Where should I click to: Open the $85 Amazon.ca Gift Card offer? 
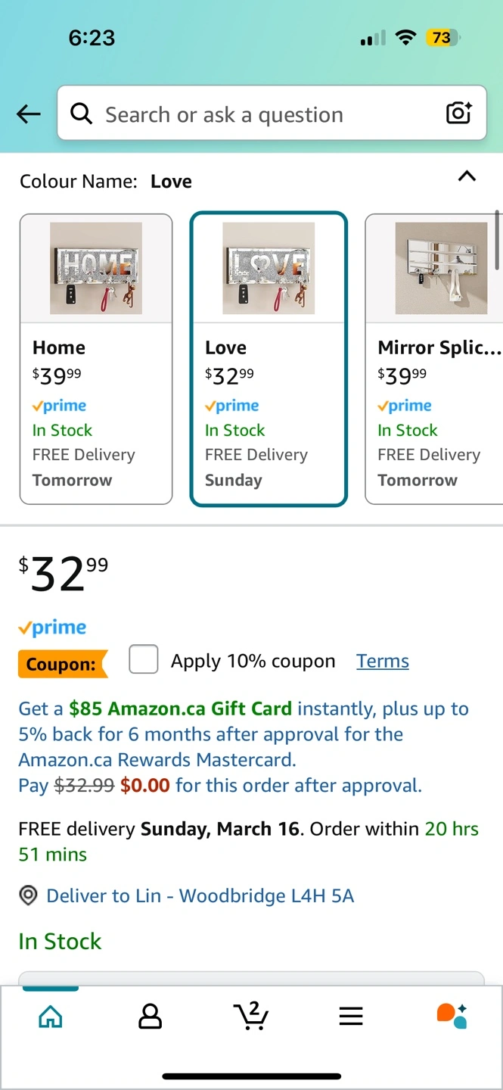point(179,709)
